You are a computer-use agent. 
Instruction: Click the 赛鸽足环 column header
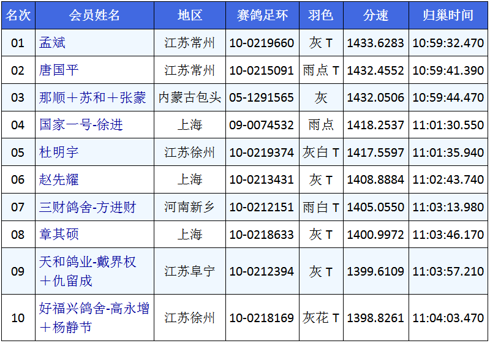pos(262,15)
